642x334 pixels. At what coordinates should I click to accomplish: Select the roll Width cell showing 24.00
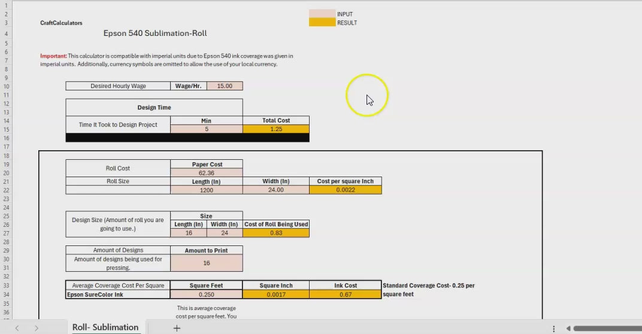click(x=276, y=190)
